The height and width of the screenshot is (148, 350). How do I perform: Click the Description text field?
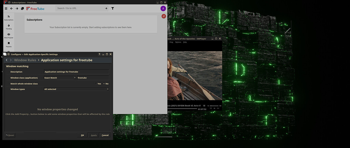(76, 72)
